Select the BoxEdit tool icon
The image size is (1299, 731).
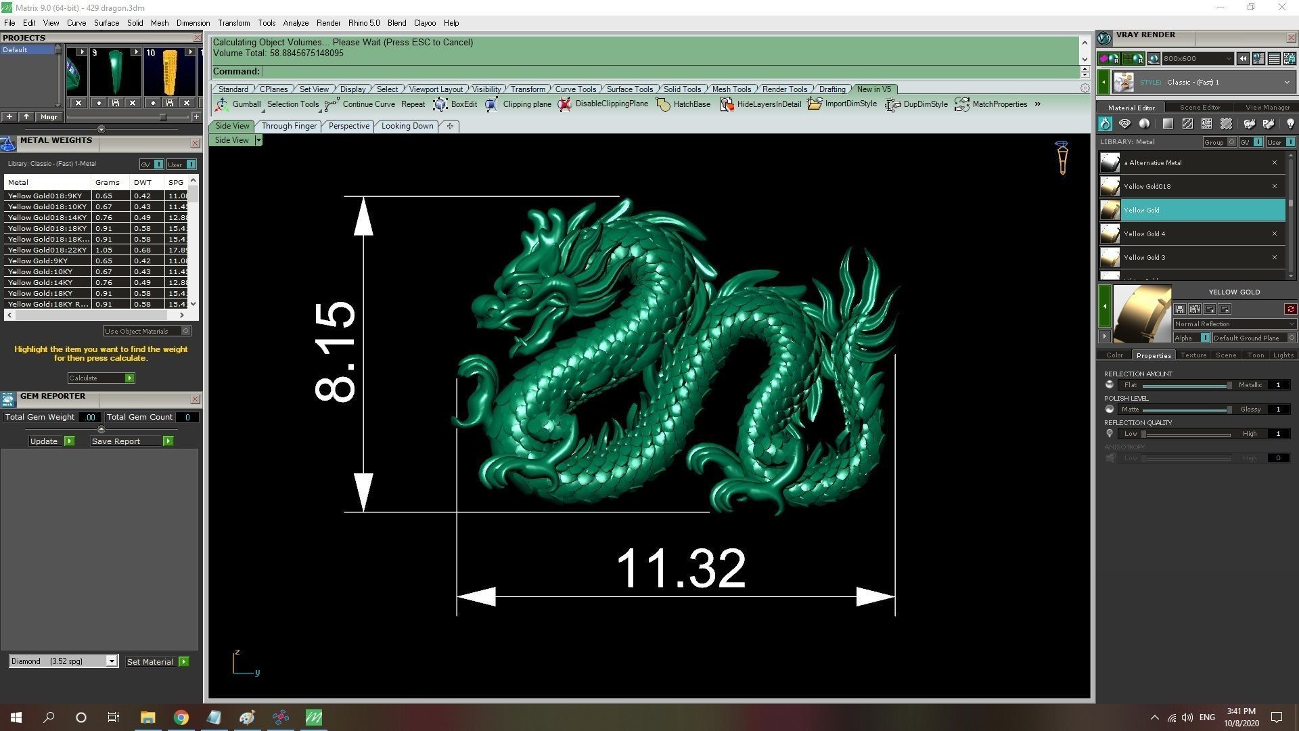click(440, 104)
